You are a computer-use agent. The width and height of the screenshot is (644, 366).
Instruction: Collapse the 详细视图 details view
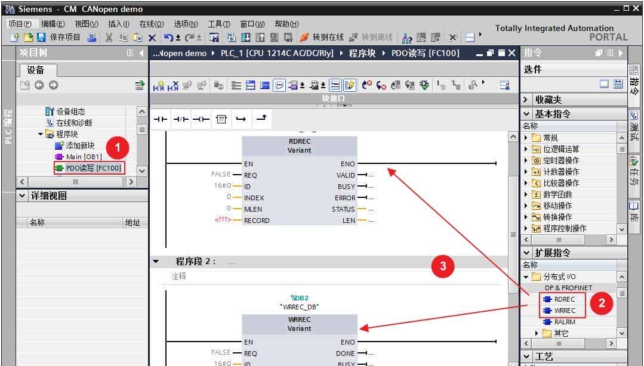click(x=23, y=196)
